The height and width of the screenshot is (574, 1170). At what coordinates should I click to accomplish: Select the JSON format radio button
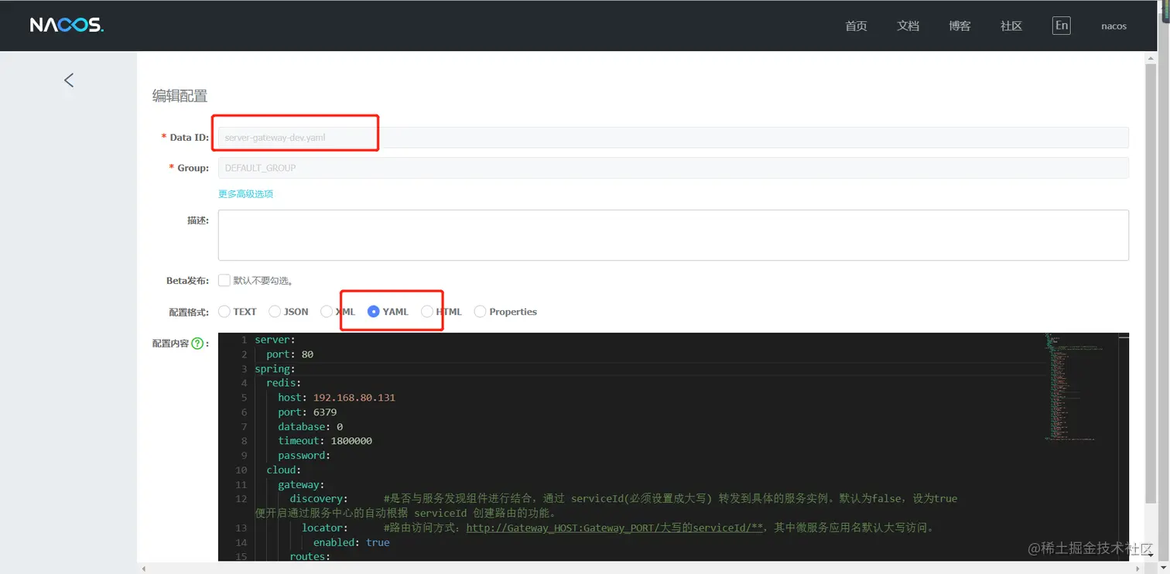click(275, 312)
